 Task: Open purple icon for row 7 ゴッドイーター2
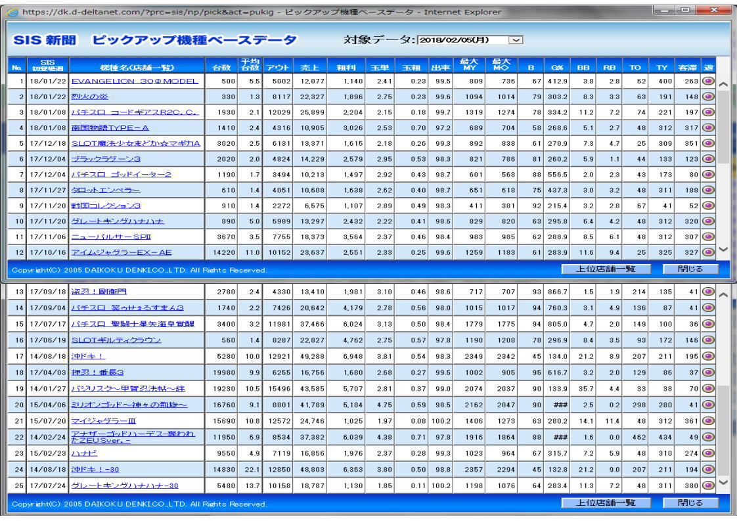point(708,174)
